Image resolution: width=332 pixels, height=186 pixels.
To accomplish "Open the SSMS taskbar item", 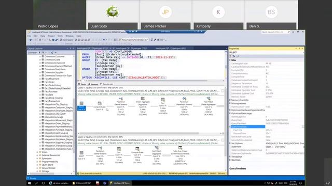I will 120,183.
